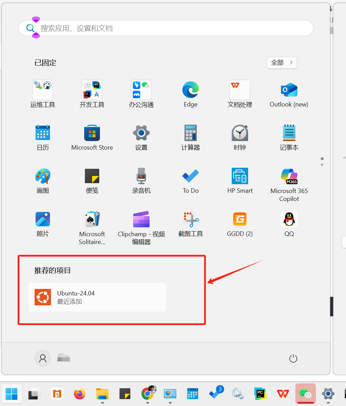Open the pinned To Do app
Viewport: 346px width, 406px height.
(x=191, y=181)
